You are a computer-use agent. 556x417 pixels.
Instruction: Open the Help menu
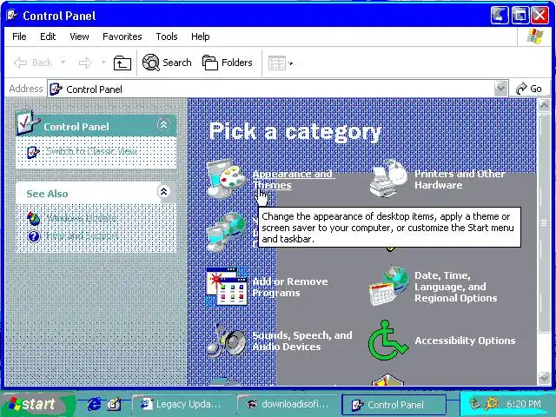point(201,36)
